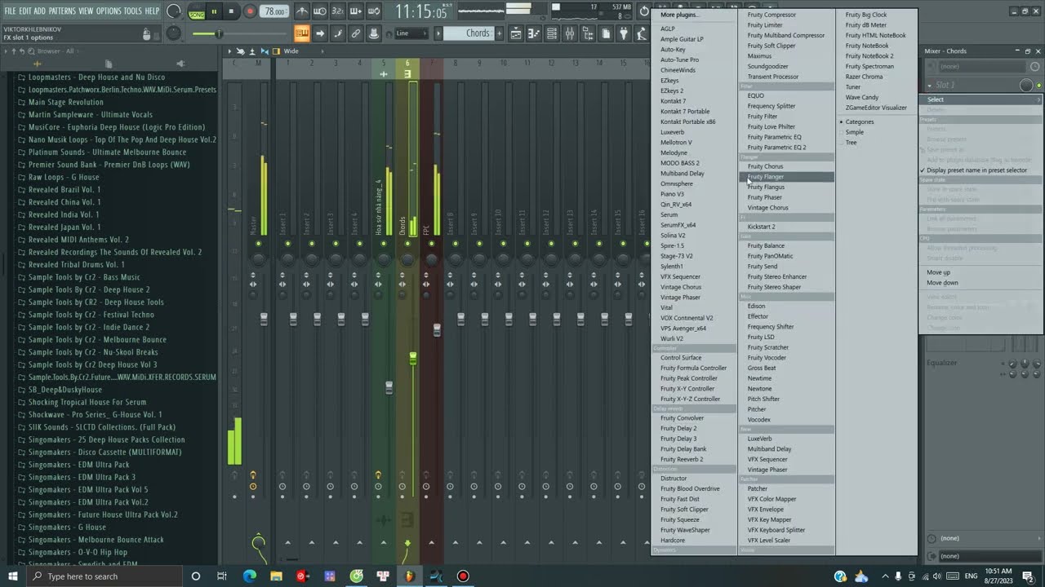Choose Move down in slot menu
Viewport: 1045px width, 587px height.
(942, 283)
